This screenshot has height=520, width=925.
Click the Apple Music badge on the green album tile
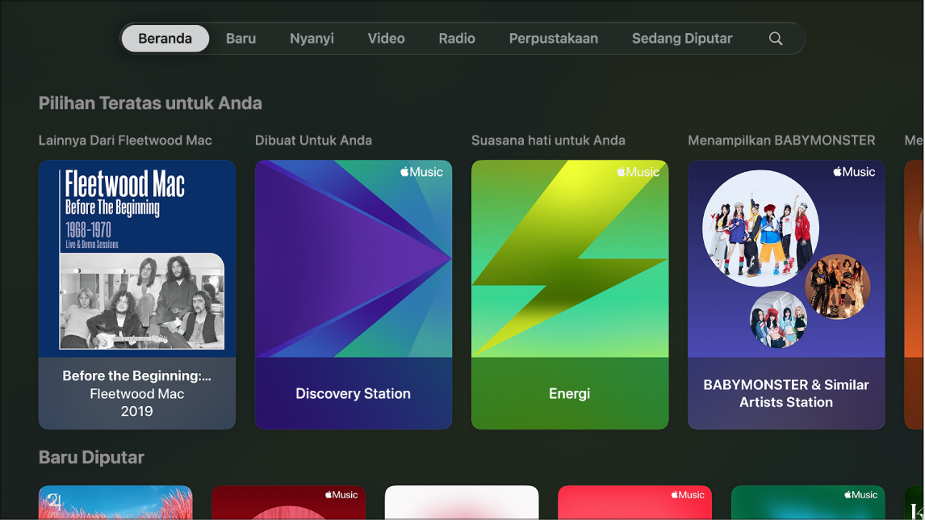tap(859, 496)
